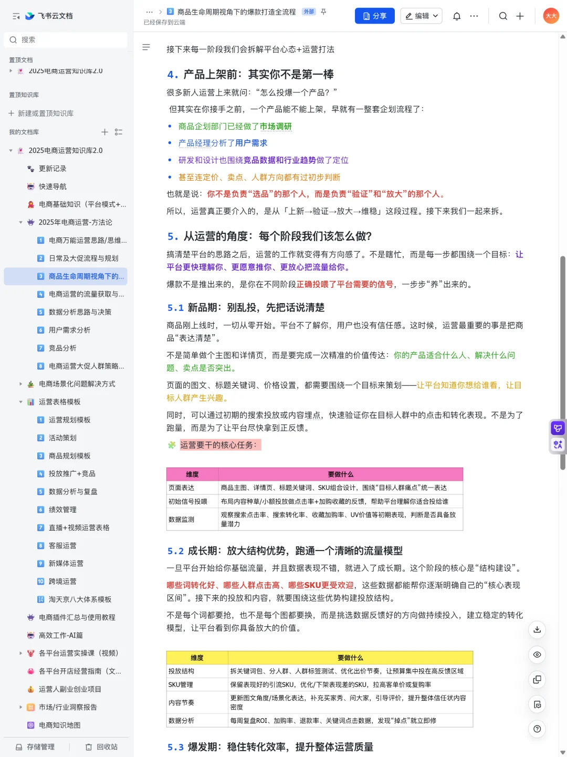
Task: Open the AI assistant floating icon
Action: coord(558,428)
